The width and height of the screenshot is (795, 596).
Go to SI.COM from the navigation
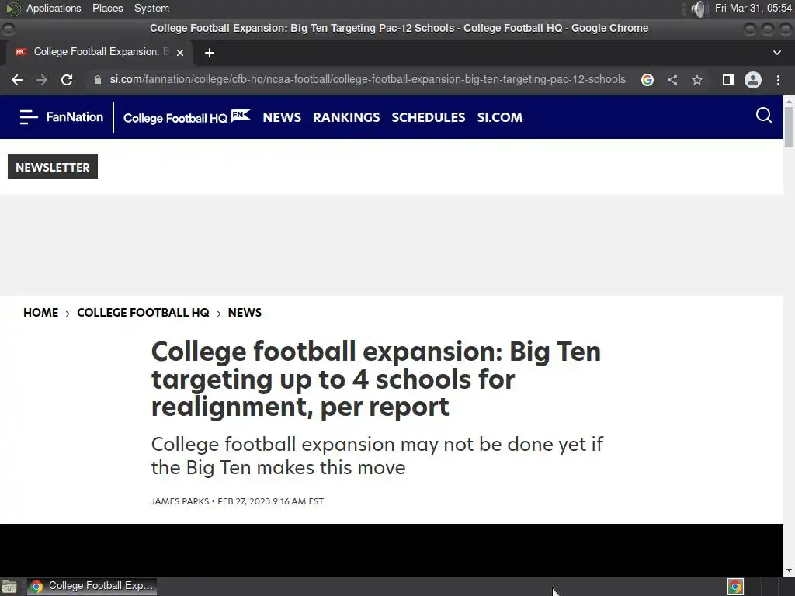click(x=499, y=118)
